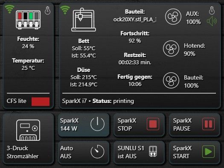Viewport: 224px width, 168px height.
Task: Toggle SparkX 144 W power button
Action: click(x=84, y=125)
